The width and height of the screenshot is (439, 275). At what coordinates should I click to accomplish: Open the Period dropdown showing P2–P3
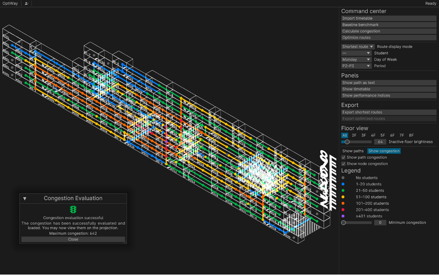[356, 66]
